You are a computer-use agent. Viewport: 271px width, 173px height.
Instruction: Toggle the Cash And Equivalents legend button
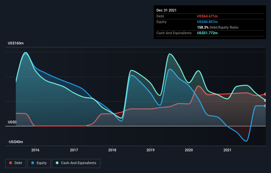pyautogui.click(x=76, y=163)
